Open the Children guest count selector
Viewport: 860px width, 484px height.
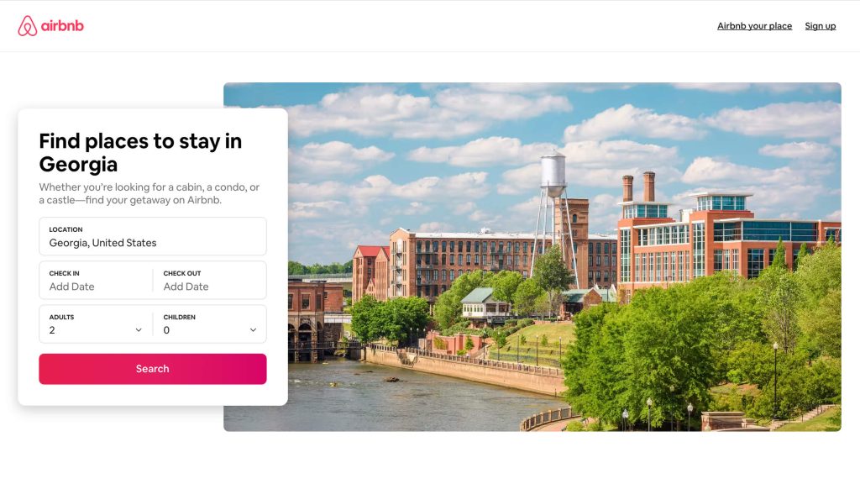210,324
